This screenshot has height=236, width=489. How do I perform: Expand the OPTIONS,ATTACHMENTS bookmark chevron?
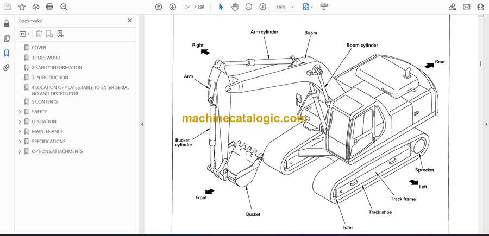20,151
